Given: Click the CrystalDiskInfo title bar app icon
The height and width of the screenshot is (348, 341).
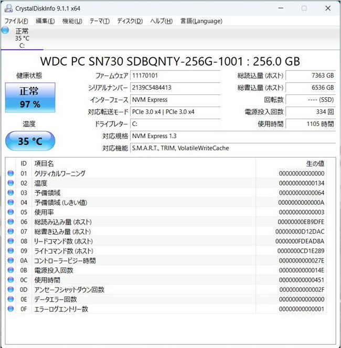Looking at the screenshot, I should pyautogui.click(x=8, y=8).
